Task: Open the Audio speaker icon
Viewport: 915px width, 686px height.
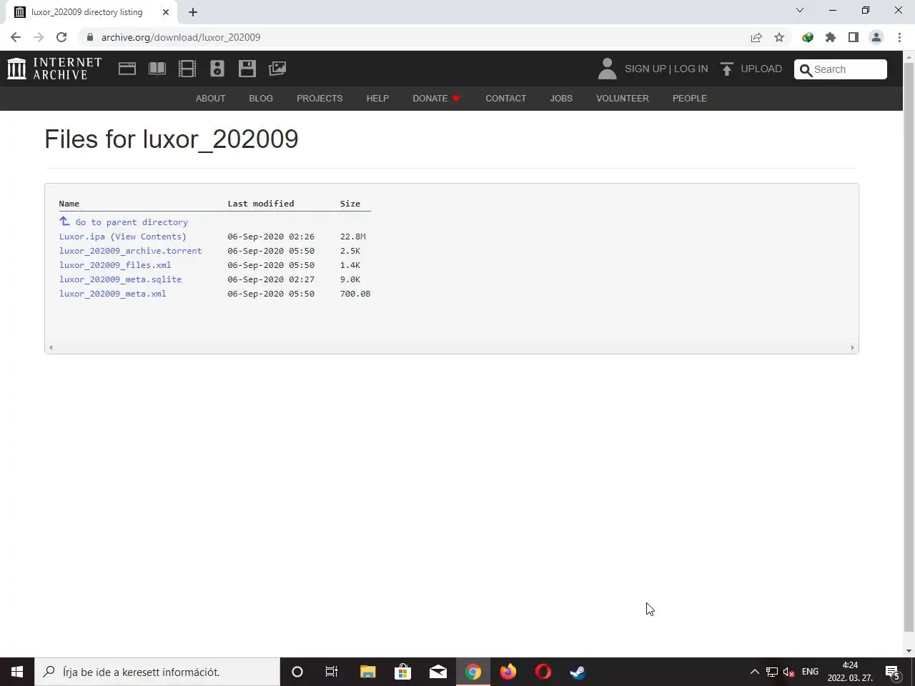Action: tap(217, 69)
